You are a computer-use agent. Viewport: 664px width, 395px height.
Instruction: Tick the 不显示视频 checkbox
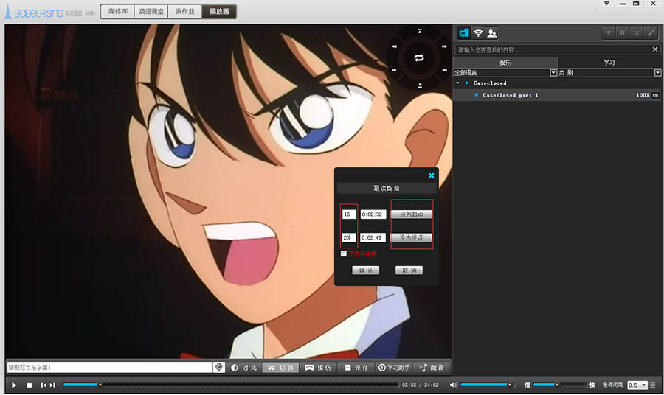[x=343, y=254]
